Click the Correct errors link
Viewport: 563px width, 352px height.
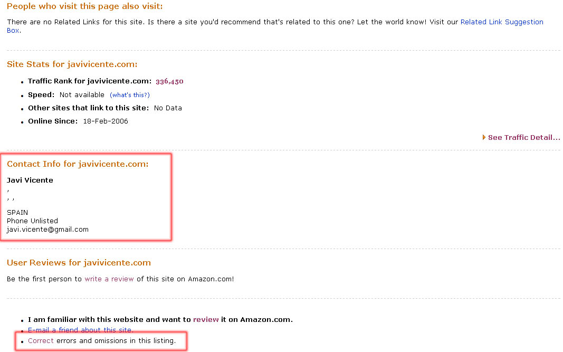tap(41, 340)
